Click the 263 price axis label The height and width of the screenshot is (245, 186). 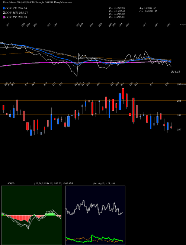click(x=179, y=84)
